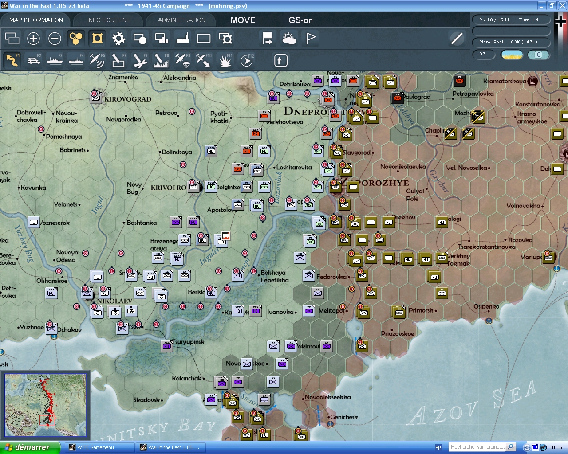Click the FR language indicator
Viewport: 568px width, 454px height.
(x=438, y=448)
